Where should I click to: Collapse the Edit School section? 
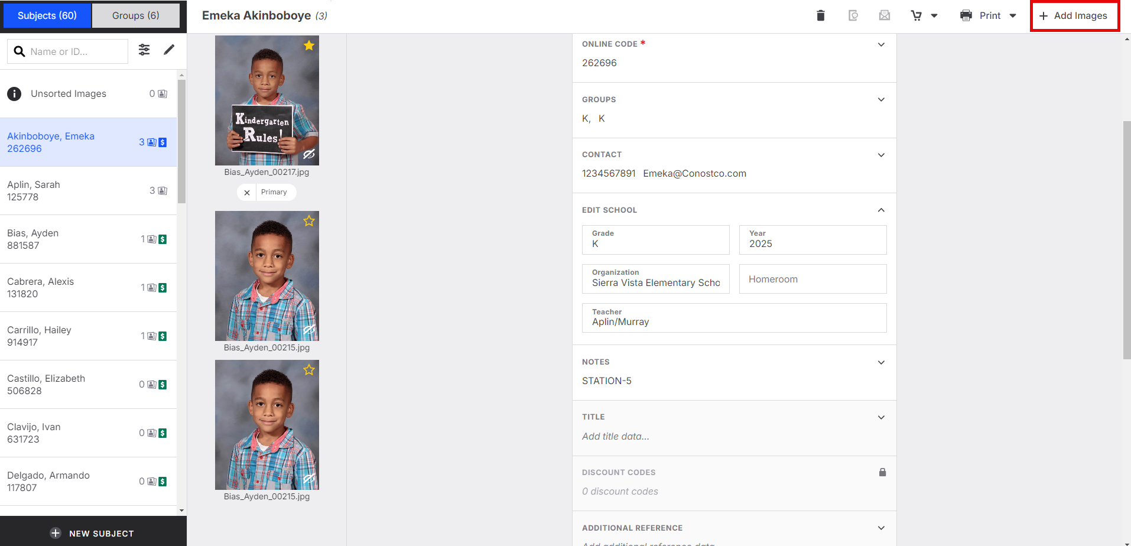(881, 210)
